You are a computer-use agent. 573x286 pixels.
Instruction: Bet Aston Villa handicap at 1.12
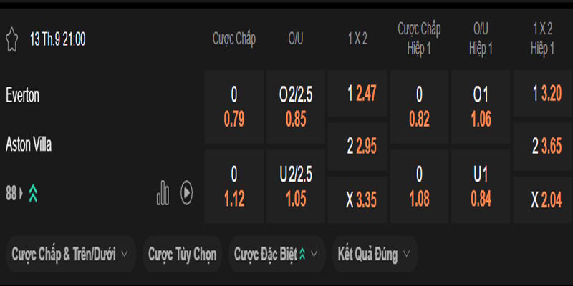234,186
